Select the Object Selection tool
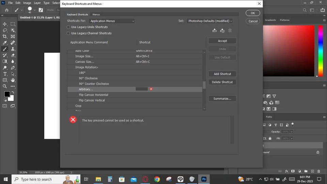This screenshot has width=327, height=184. (13, 30)
